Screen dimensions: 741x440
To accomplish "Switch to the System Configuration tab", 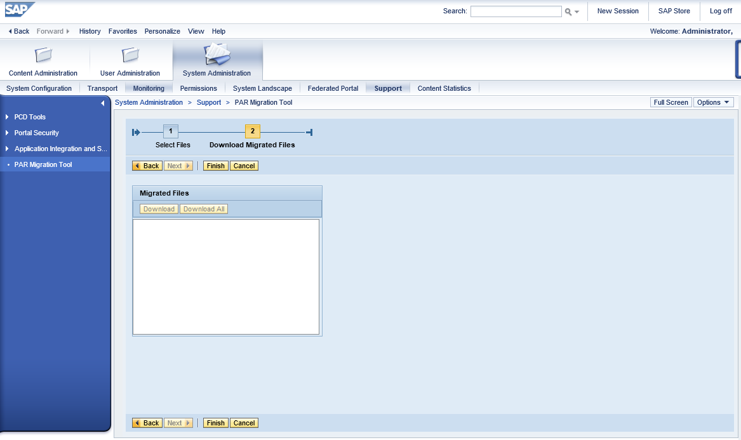I will click(x=39, y=88).
